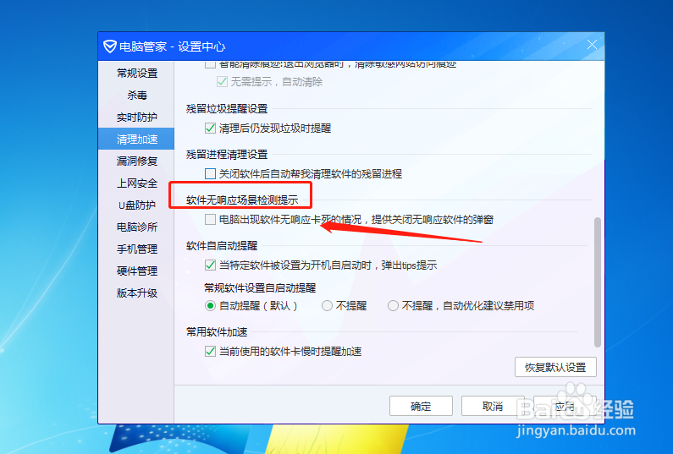Screen dimensions: 673x454
Task: Uncheck 当特定软件被设置为开机自启动时 tips option
Action: pos(210,265)
